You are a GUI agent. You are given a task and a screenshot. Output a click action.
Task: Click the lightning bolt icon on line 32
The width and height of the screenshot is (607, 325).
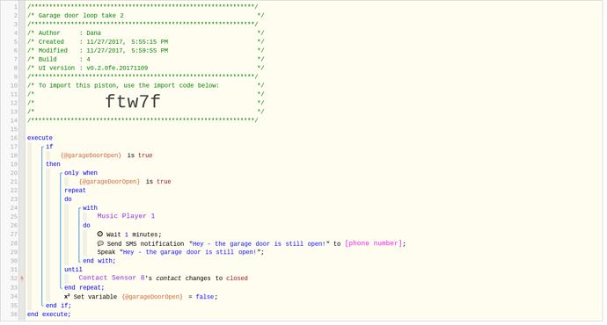(22, 278)
